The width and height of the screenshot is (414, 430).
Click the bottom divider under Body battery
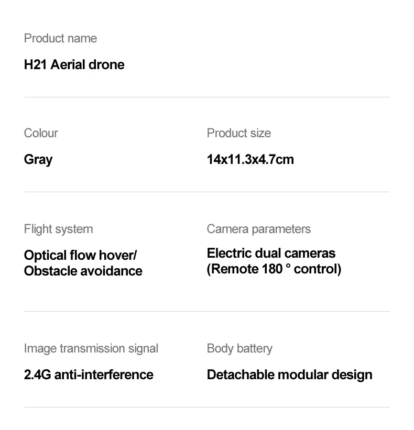(207, 407)
